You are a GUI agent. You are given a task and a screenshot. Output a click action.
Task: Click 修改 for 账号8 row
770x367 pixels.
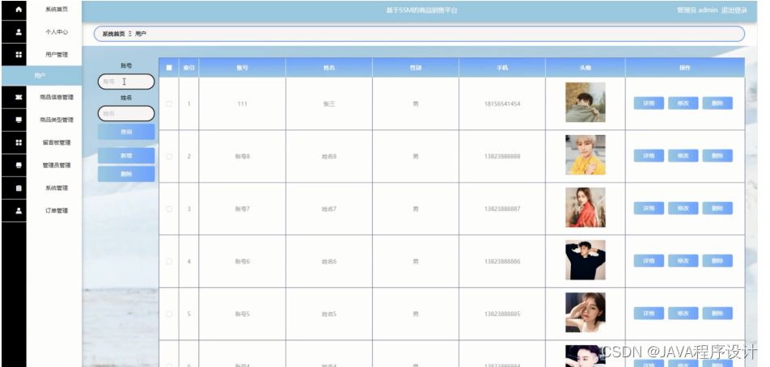(683, 155)
